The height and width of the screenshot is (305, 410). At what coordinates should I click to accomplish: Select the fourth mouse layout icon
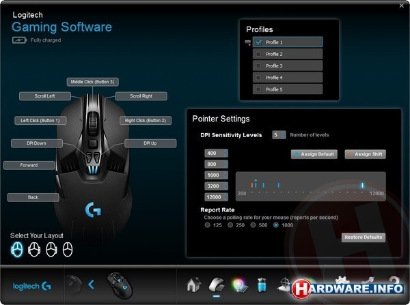pos(68,249)
